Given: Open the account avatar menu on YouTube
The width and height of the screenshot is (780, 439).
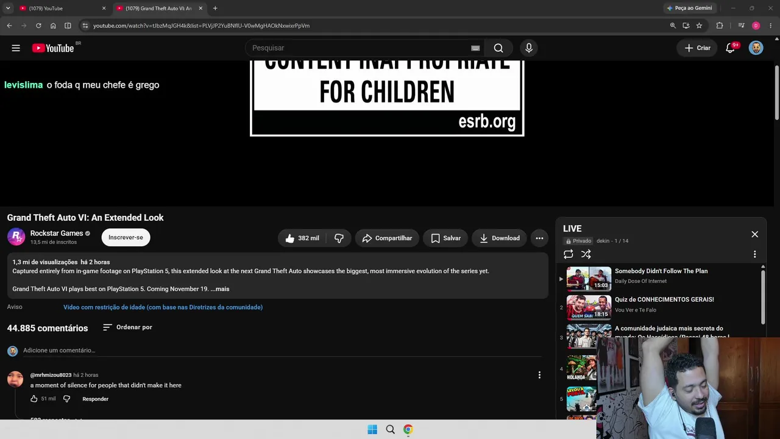Looking at the screenshot, I should [x=756, y=48].
